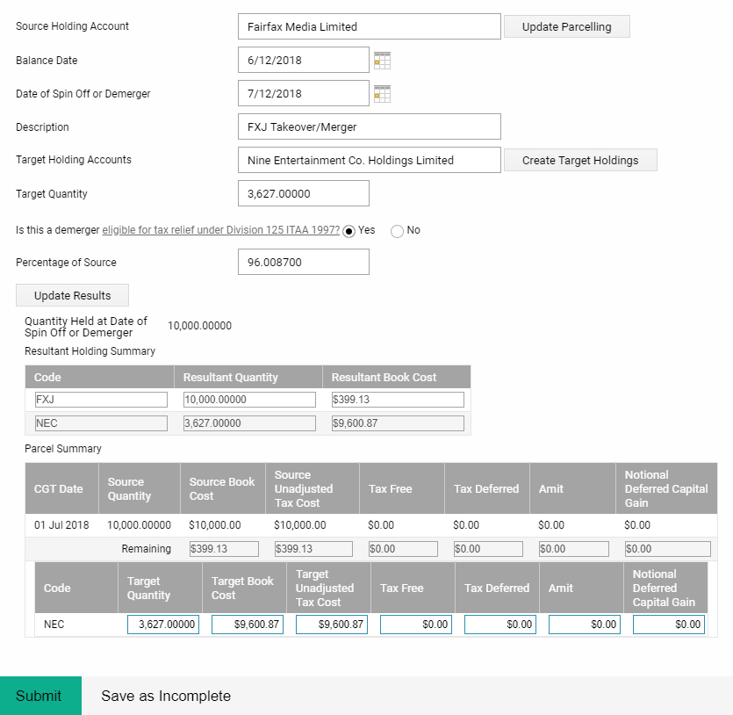This screenshot has height=715, width=733.
Task: Edit the Description text field
Action: click(370, 126)
